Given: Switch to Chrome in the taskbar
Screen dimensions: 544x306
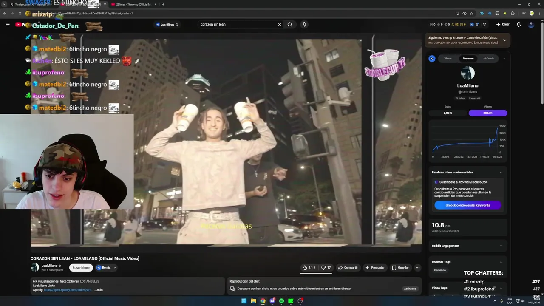Looking at the screenshot, I should (x=263, y=301).
